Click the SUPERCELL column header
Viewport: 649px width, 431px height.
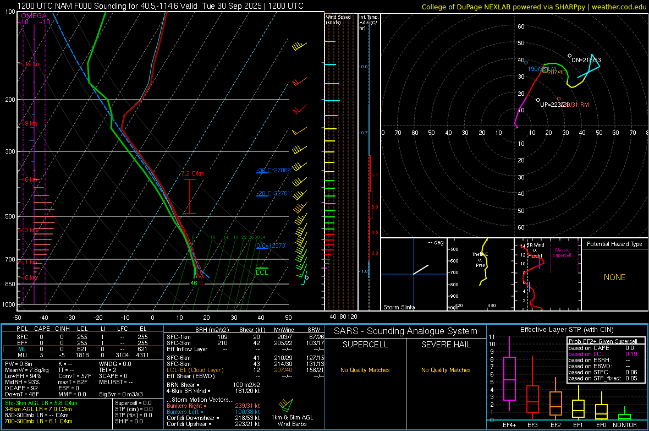pos(365,345)
